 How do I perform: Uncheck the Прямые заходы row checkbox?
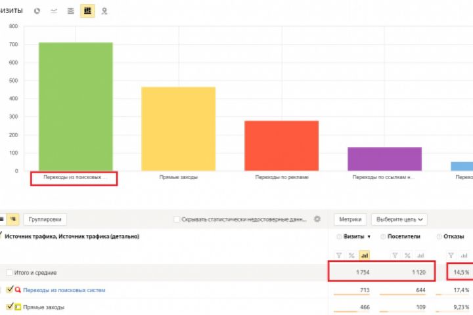pos(10,306)
